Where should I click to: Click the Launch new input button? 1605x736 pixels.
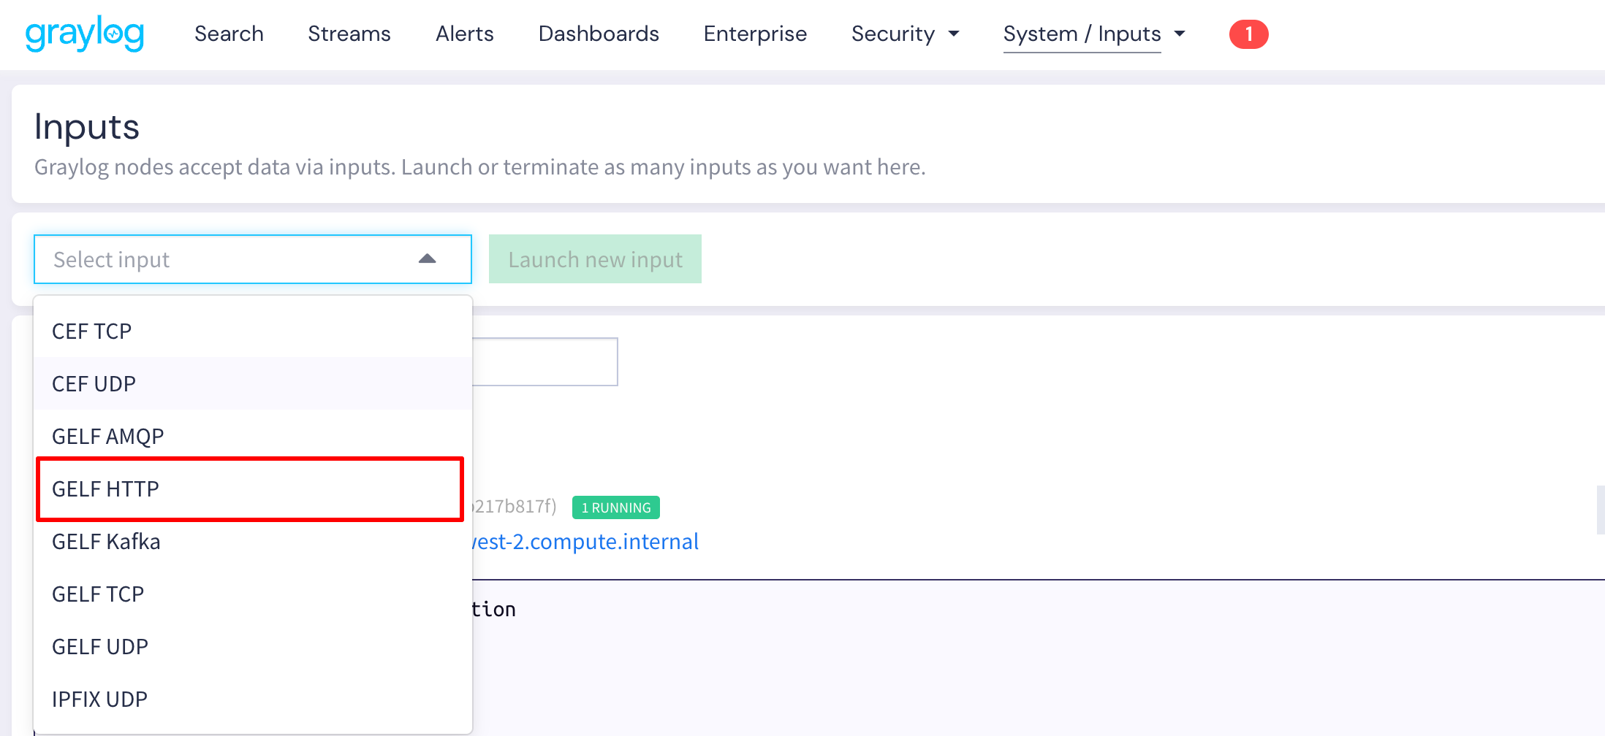(x=595, y=258)
